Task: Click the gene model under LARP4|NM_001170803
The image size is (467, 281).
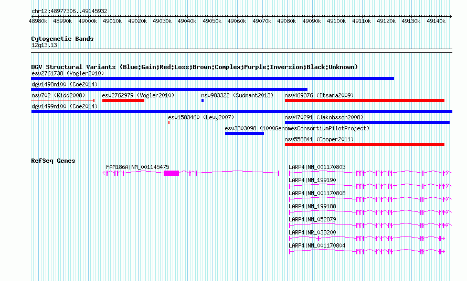Action: click(370, 173)
